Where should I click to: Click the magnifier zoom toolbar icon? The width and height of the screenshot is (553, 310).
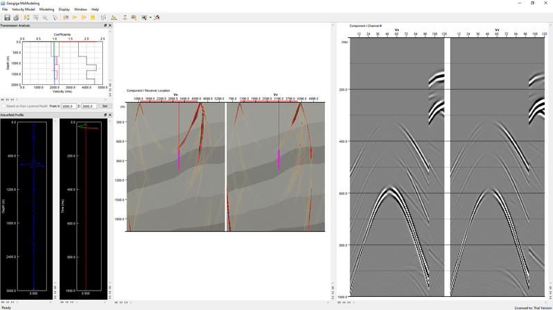click(45, 17)
